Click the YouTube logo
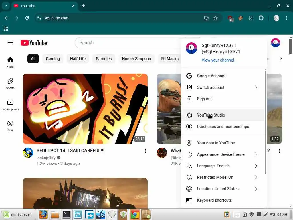The height and width of the screenshot is (220, 293). pos(34,43)
